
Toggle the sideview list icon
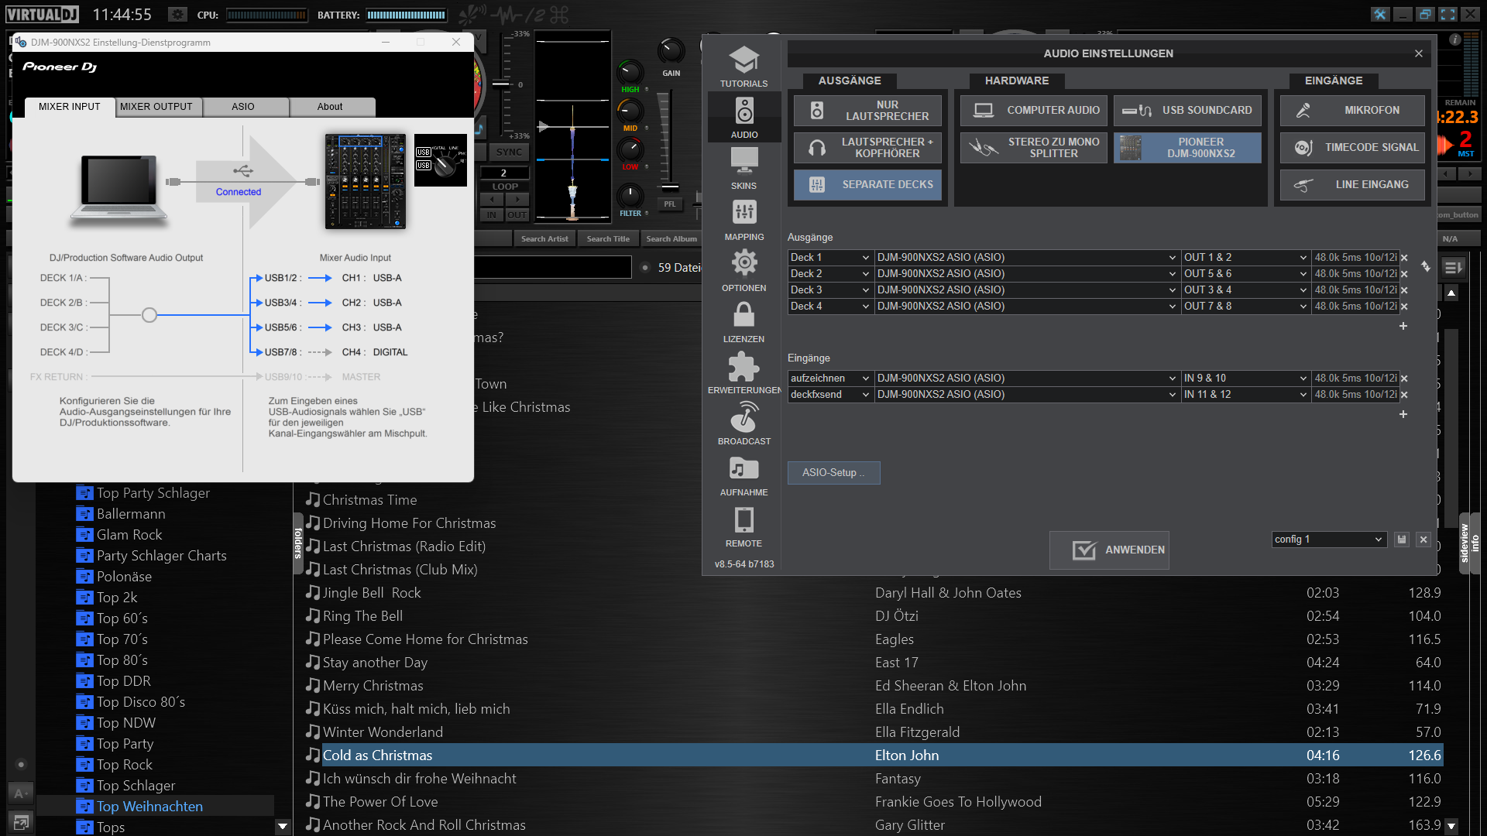coord(1454,268)
